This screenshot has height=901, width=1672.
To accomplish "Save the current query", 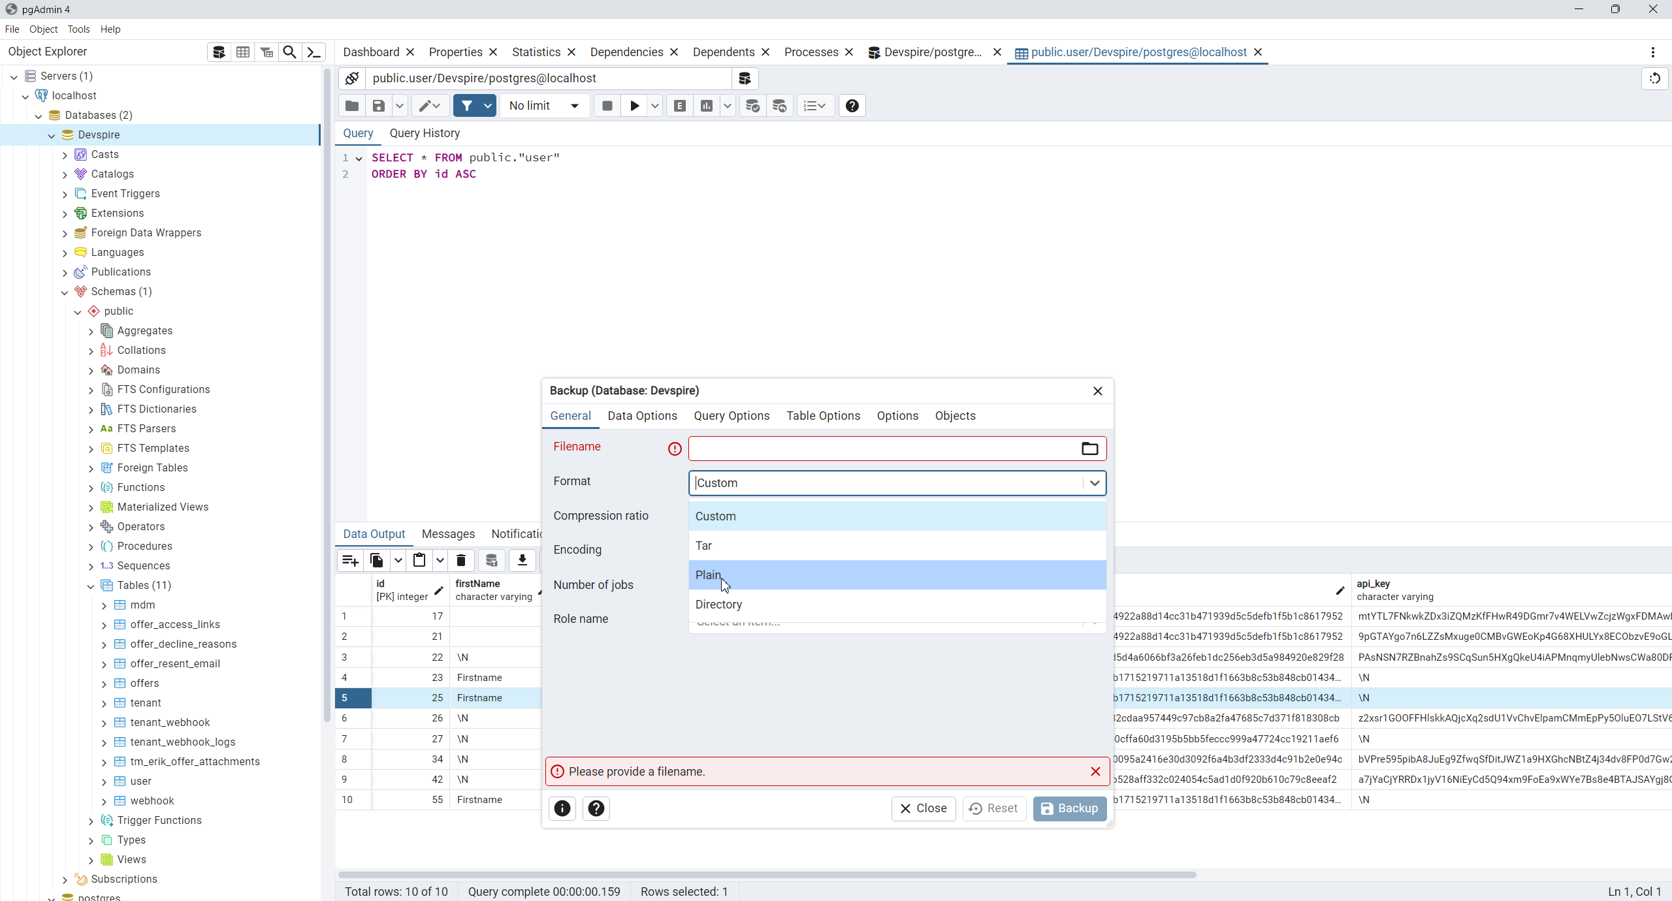I will click(378, 106).
